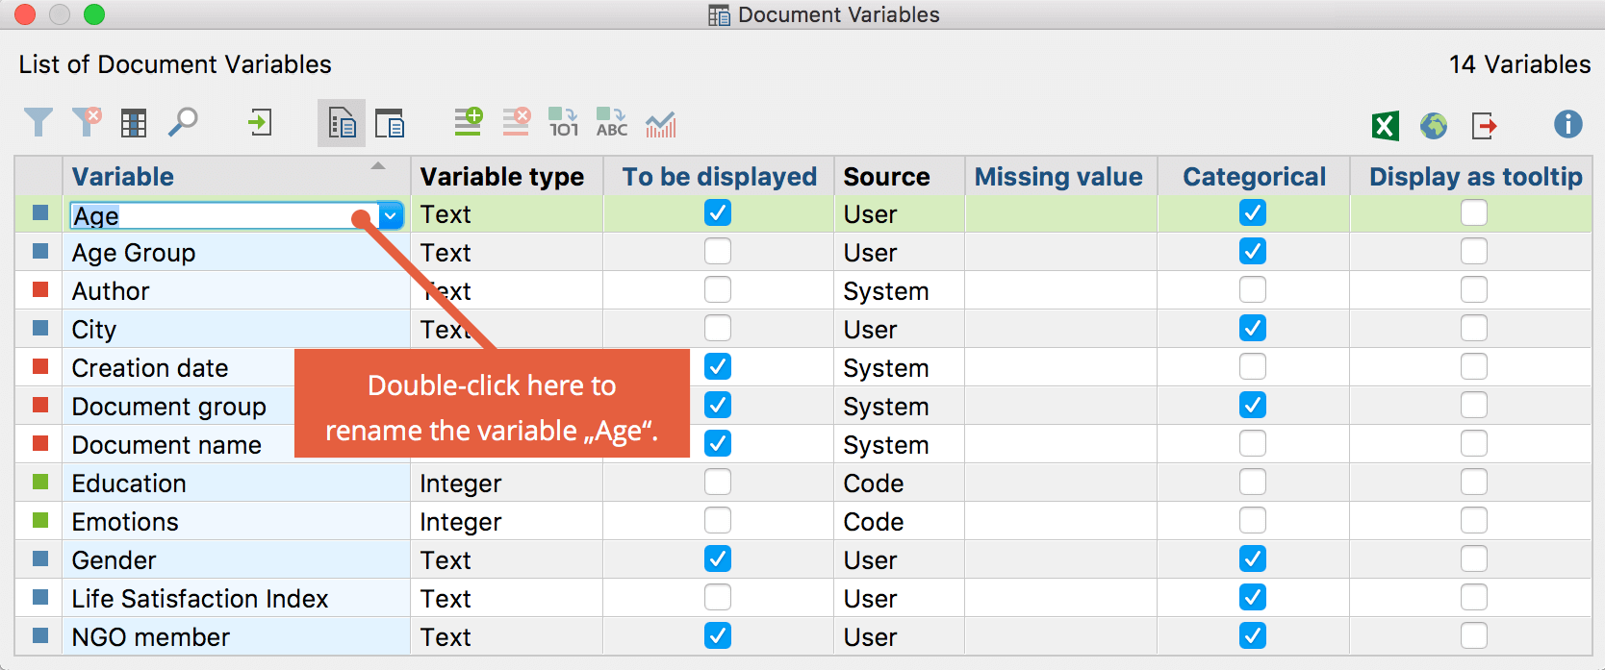Switch to the Data Editor view icon
Viewport: 1605px width, 670px height.
(390, 123)
